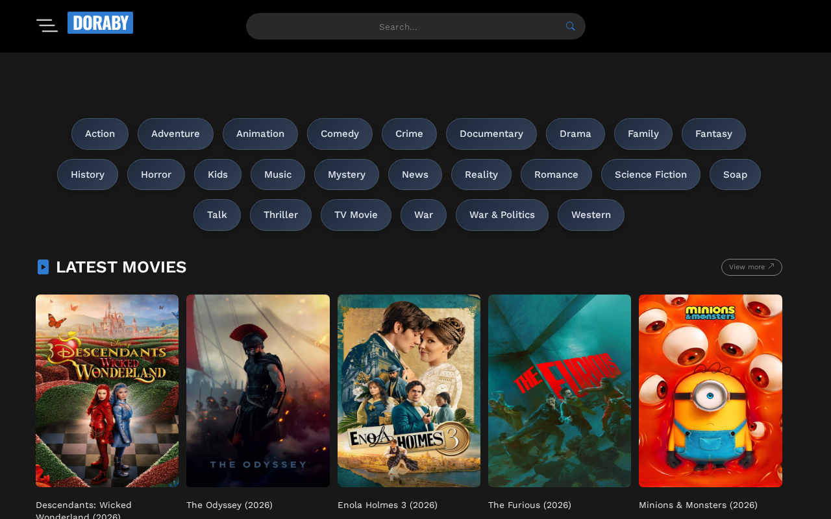Image resolution: width=831 pixels, height=519 pixels.
Task: Click the DORABY logo
Action: pos(100,23)
